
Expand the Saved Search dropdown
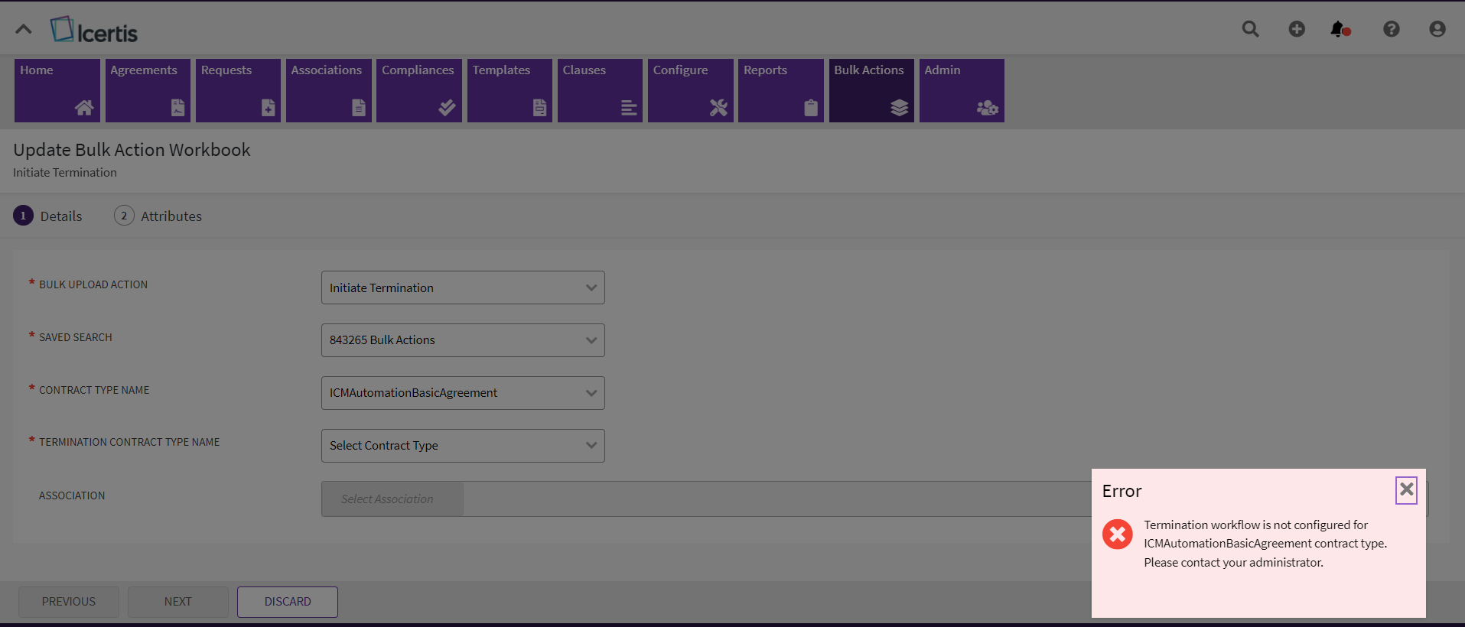point(463,340)
